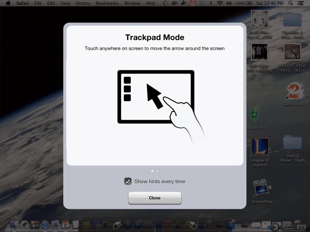Open the League of Legends desktop icon
Screen dimensions: 310x232
tap(260, 147)
